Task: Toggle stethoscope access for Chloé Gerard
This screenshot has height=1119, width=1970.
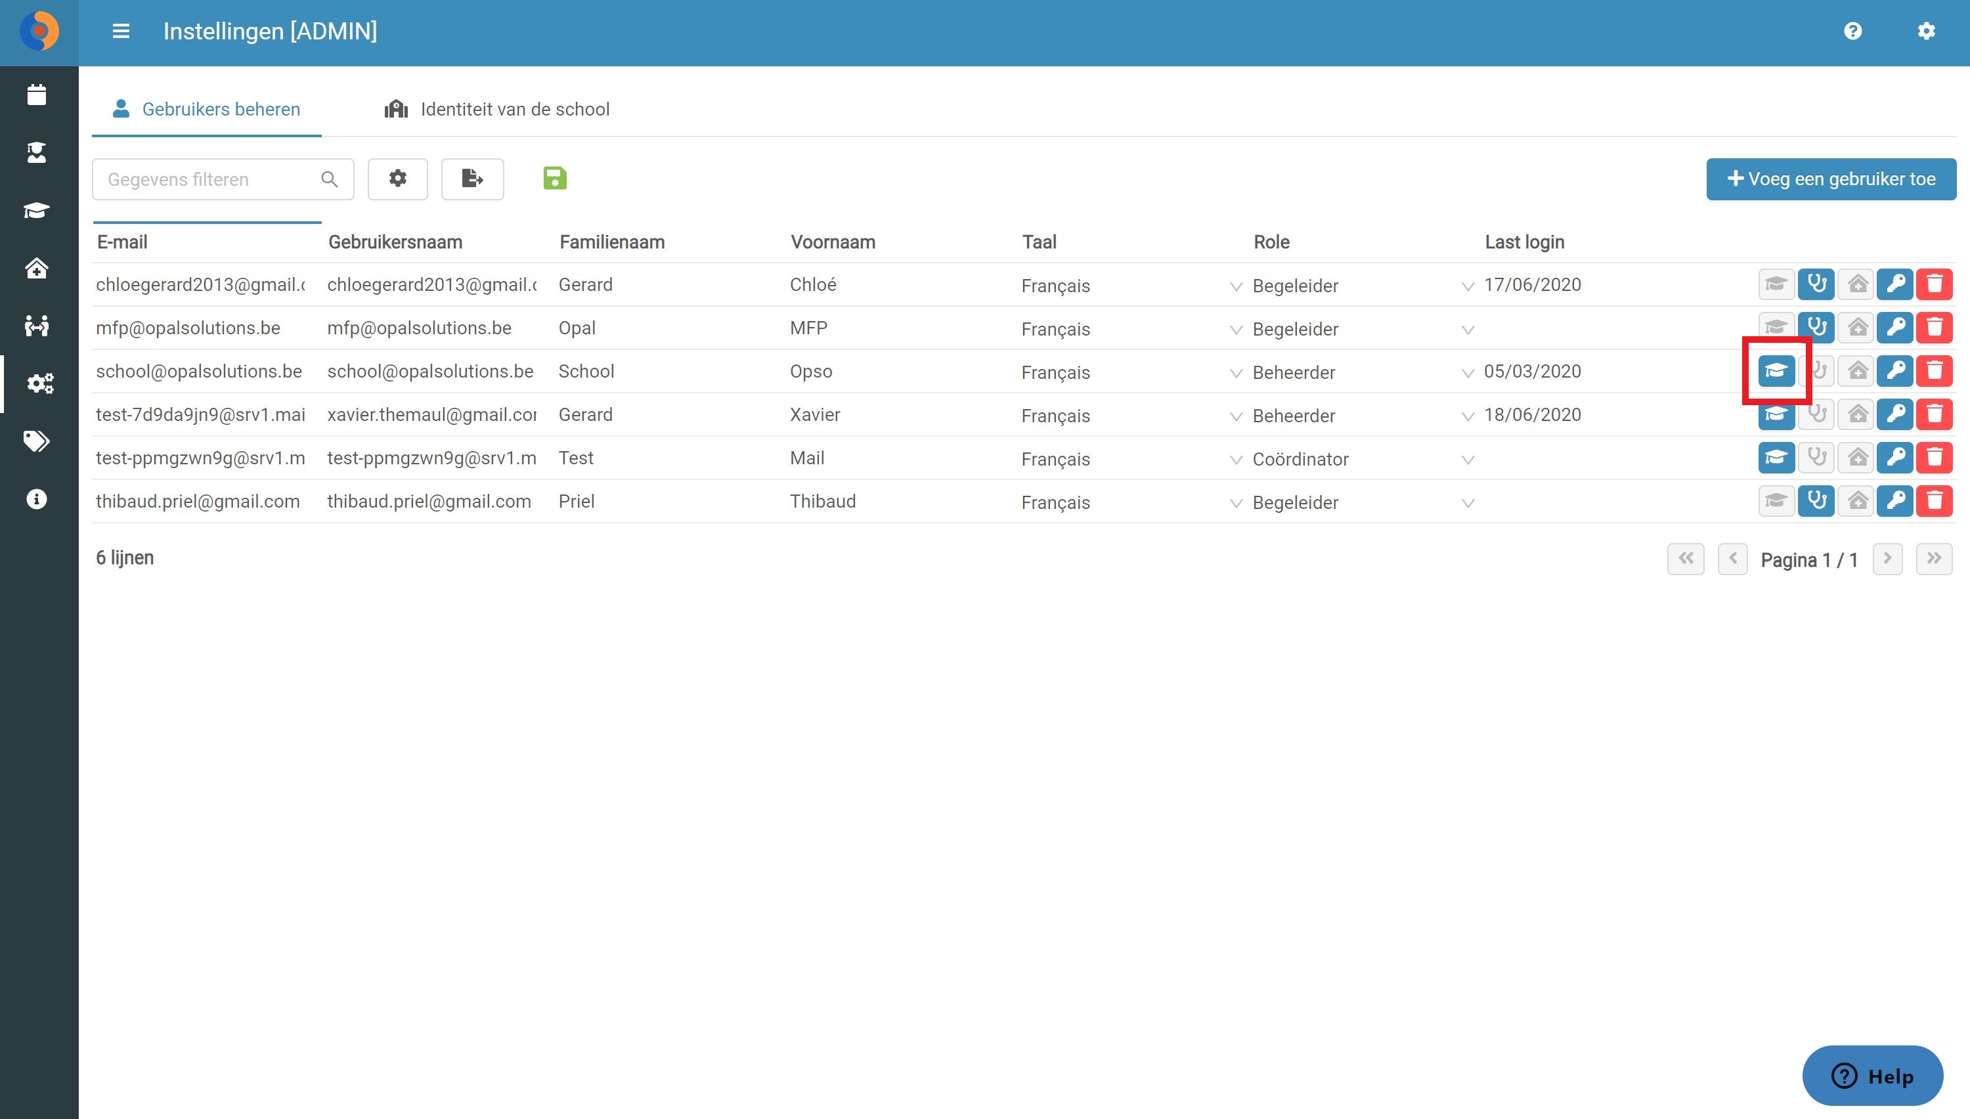Action: click(1816, 284)
